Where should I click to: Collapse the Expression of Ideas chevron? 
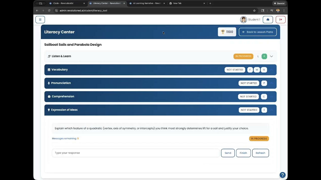271,110
